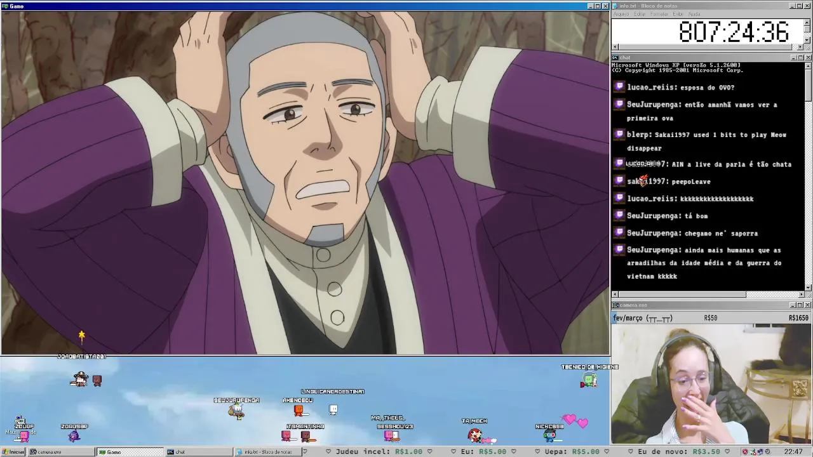Screen dimensions: 813x457
Task: Switch to Game taskbar button
Action: click(x=130, y=452)
